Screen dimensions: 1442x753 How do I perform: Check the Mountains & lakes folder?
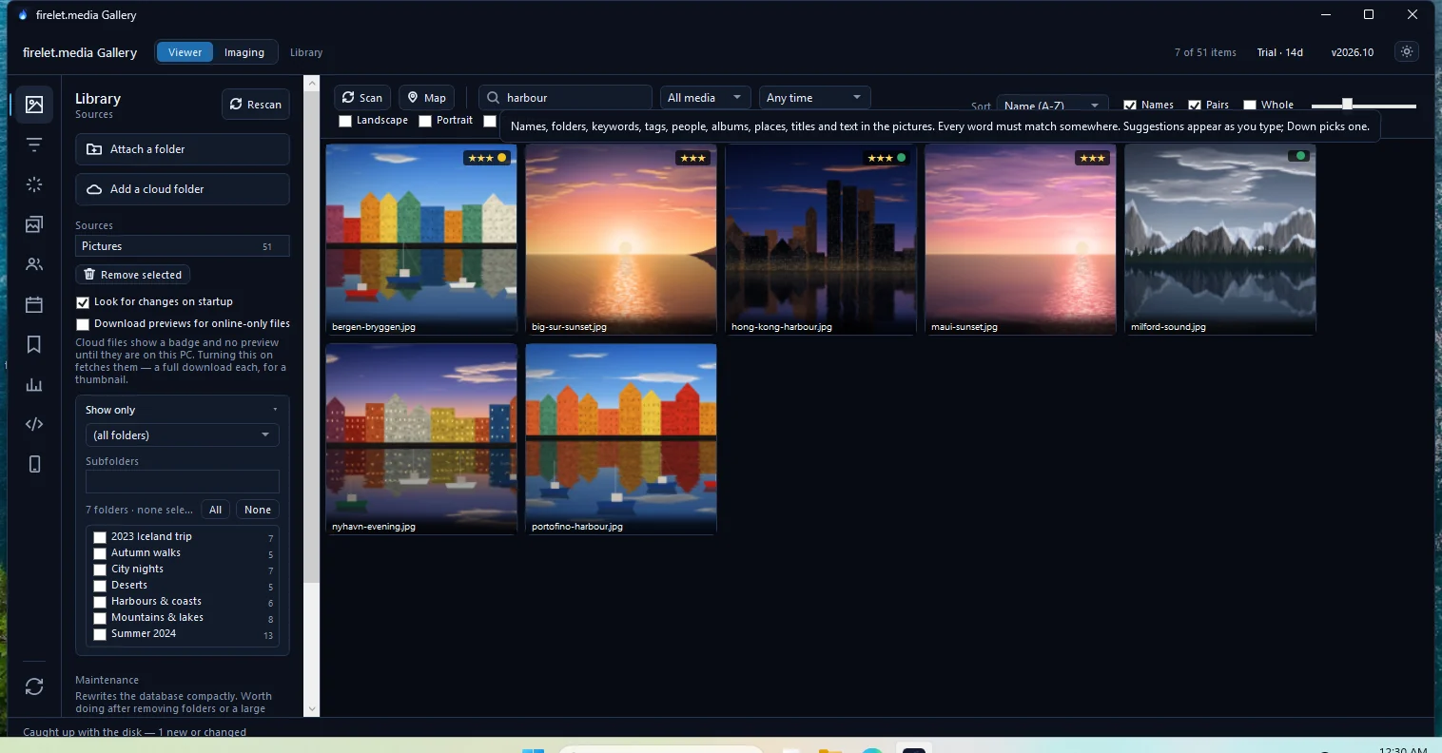point(100,618)
